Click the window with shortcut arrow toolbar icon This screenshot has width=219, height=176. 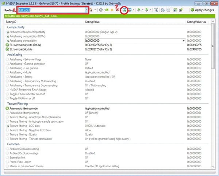(175, 10)
